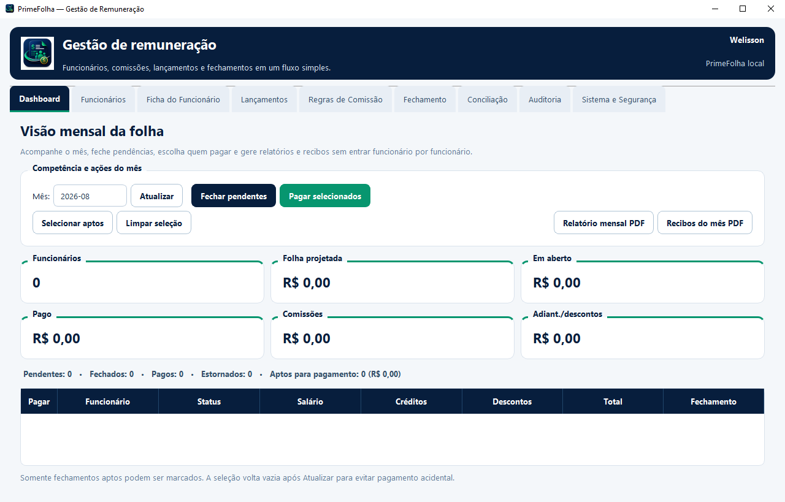Click the 'Estornados: 0' status text

click(x=226, y=374)
